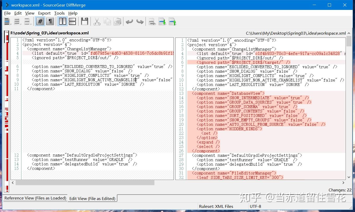355x212 pixels.
Task: Click the UTF-8 encoding status entry
Action: click(x=255, y=206)
